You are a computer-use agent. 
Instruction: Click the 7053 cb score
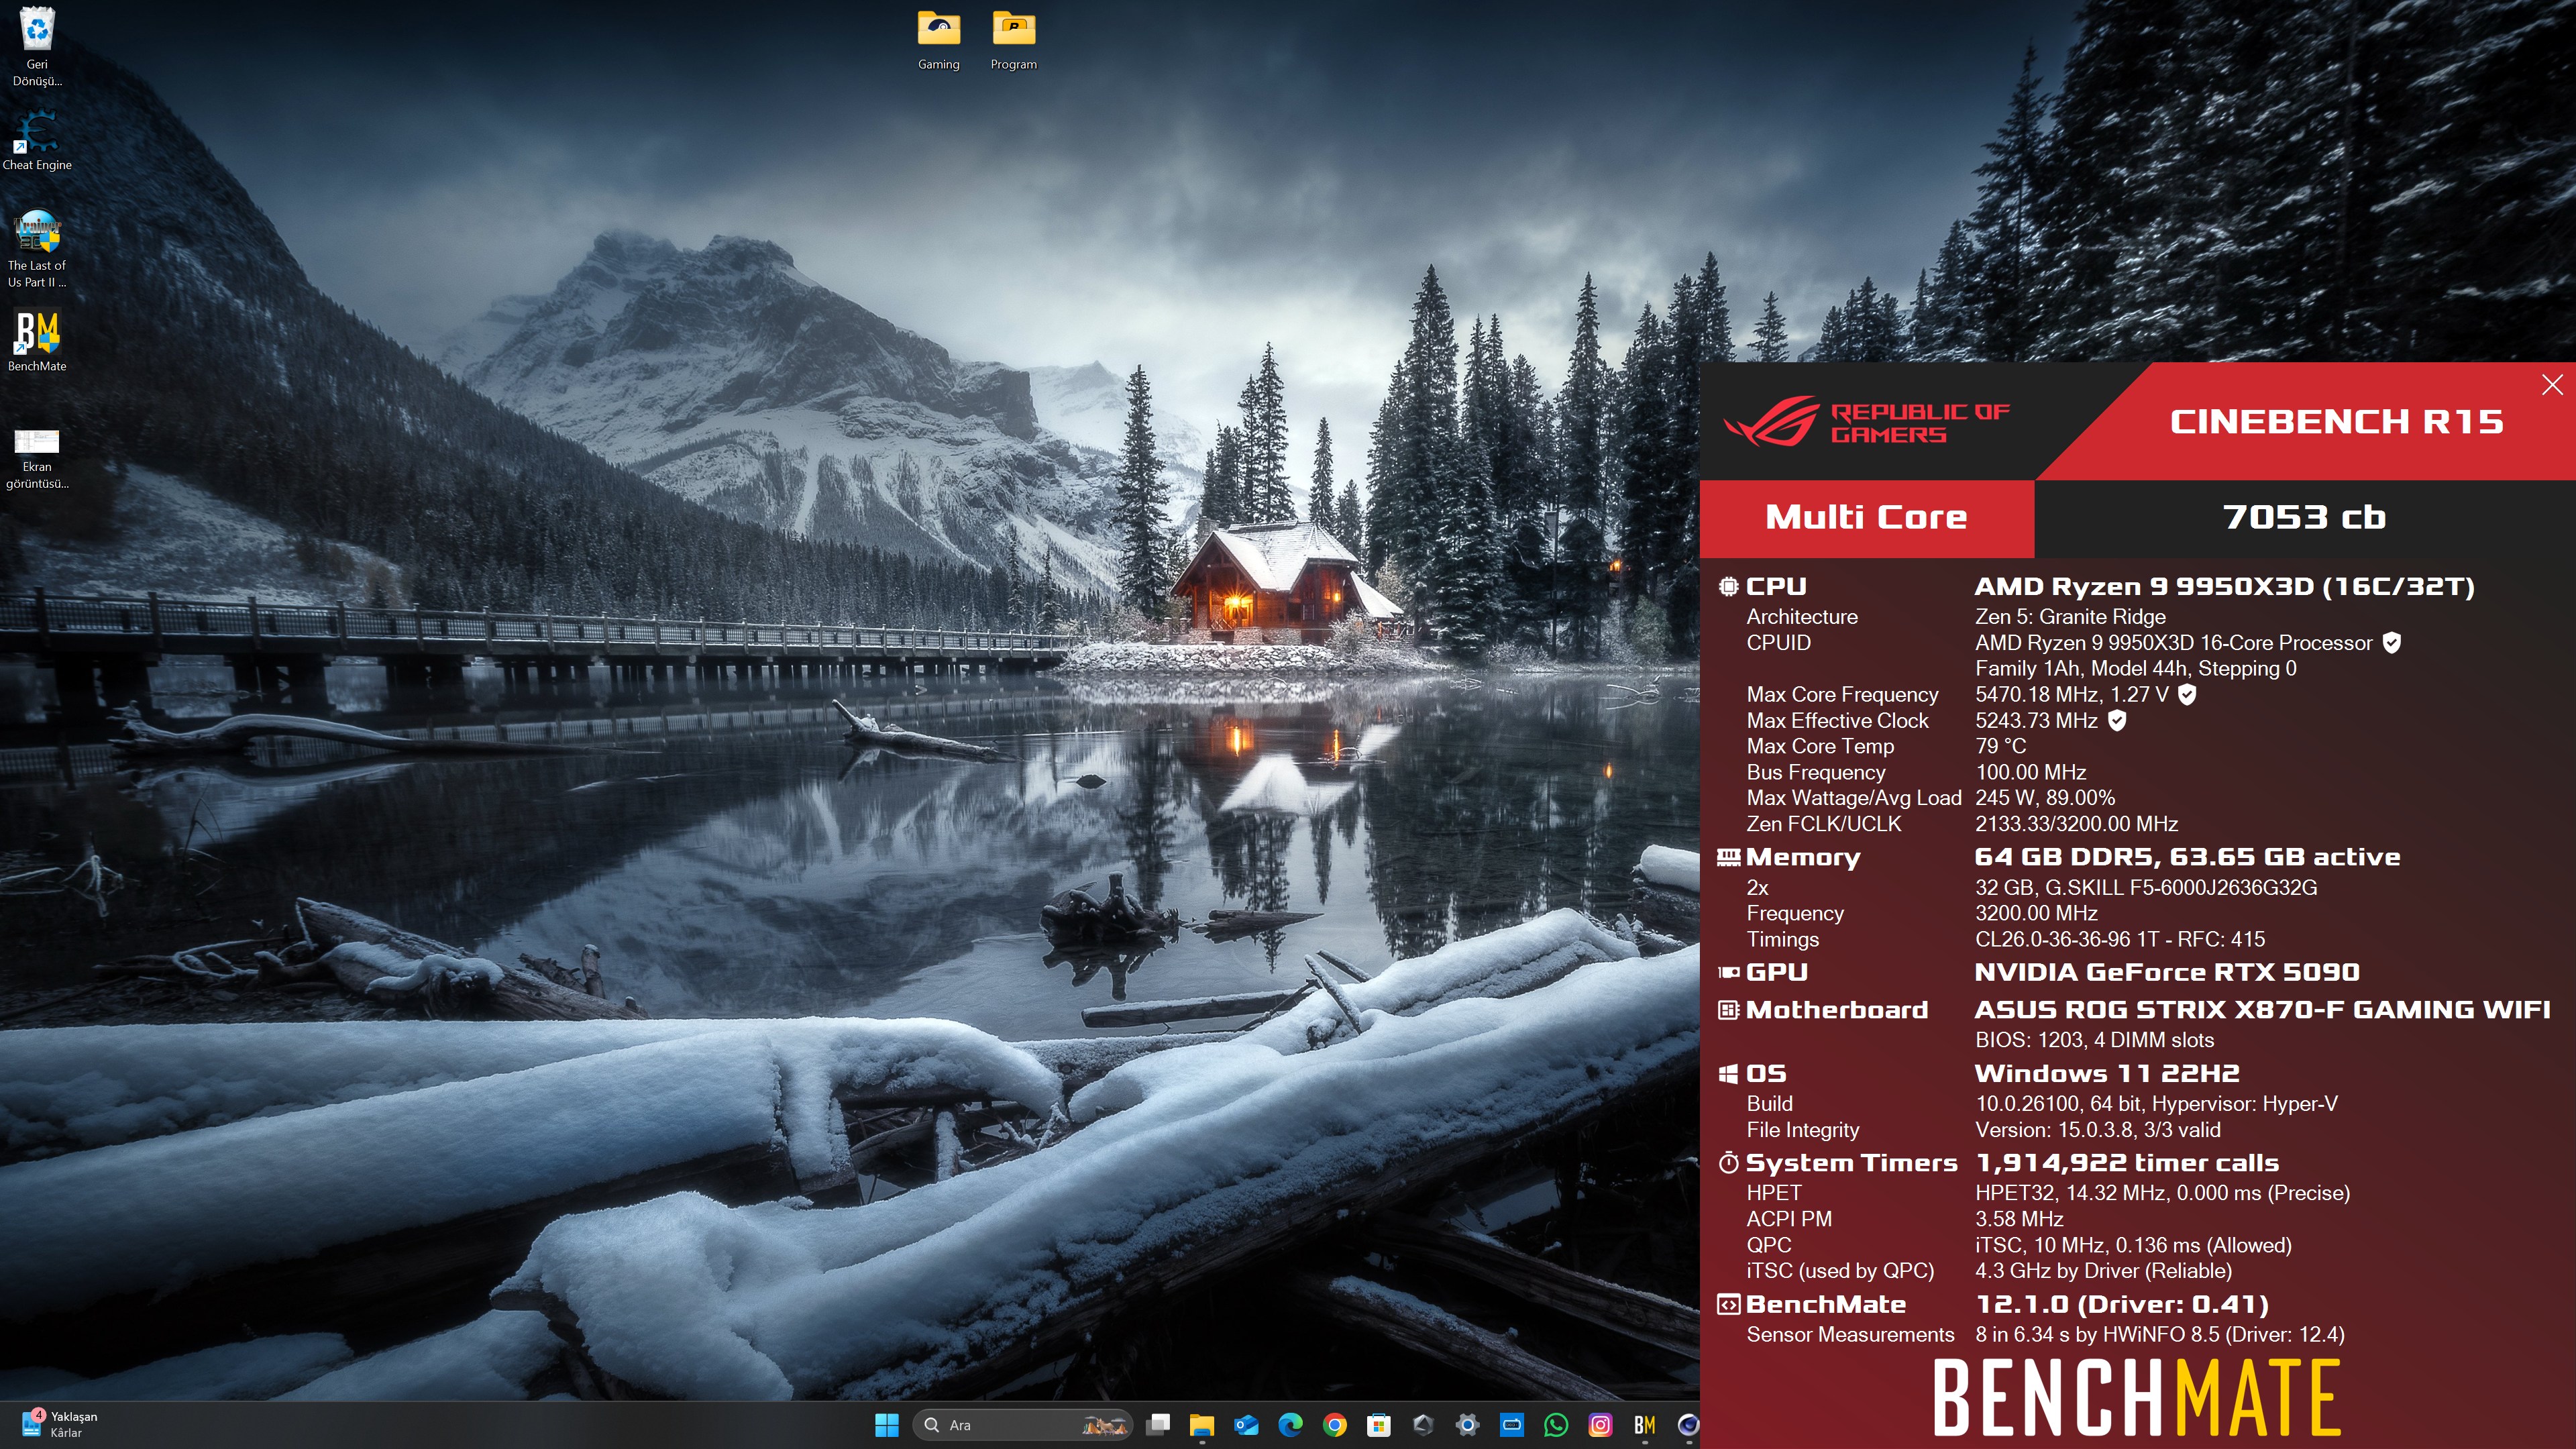2304,517
